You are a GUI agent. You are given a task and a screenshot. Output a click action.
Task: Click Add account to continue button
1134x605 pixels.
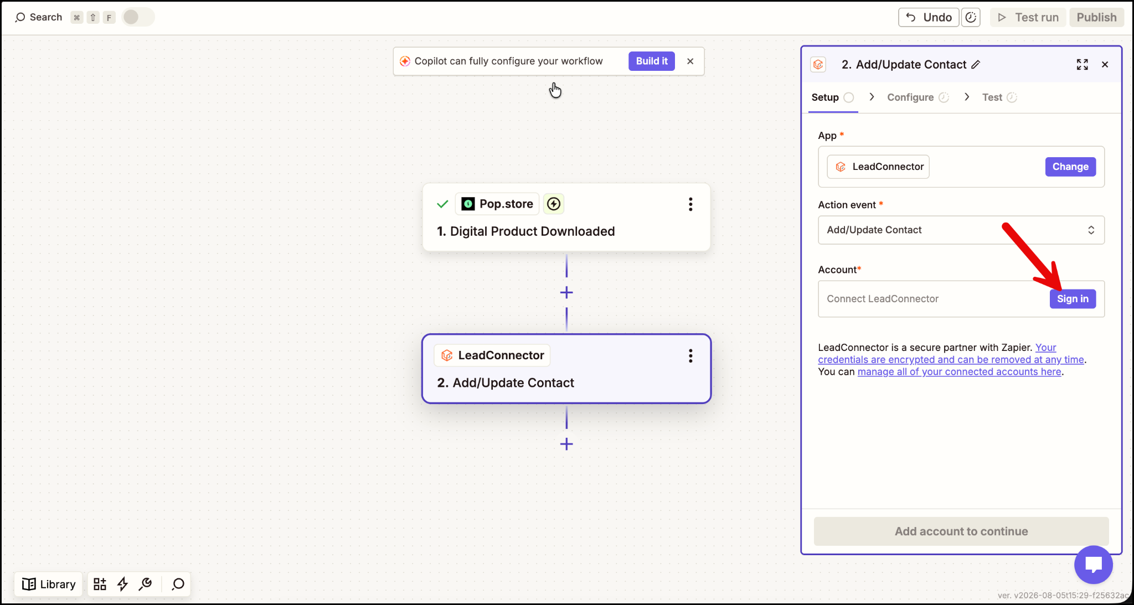point(961,531)
